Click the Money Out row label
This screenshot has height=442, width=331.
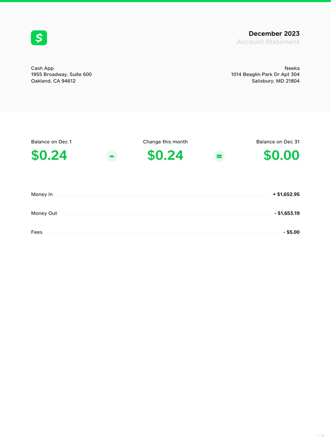point(44,214)
